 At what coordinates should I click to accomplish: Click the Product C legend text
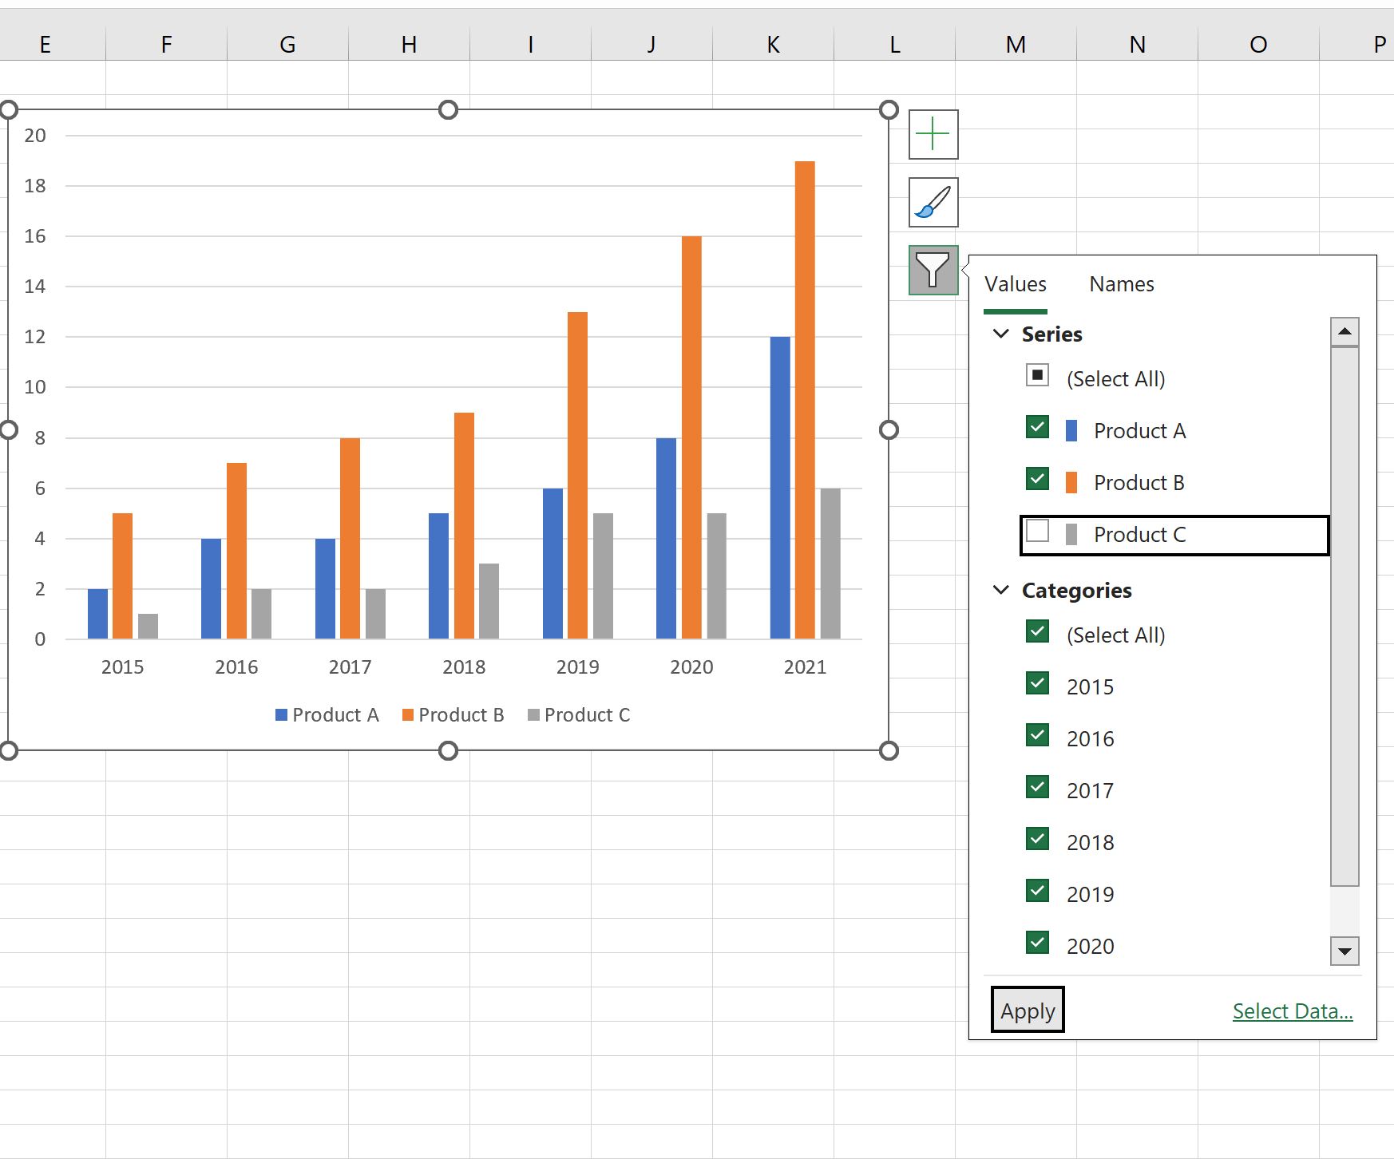pos(588,715)
